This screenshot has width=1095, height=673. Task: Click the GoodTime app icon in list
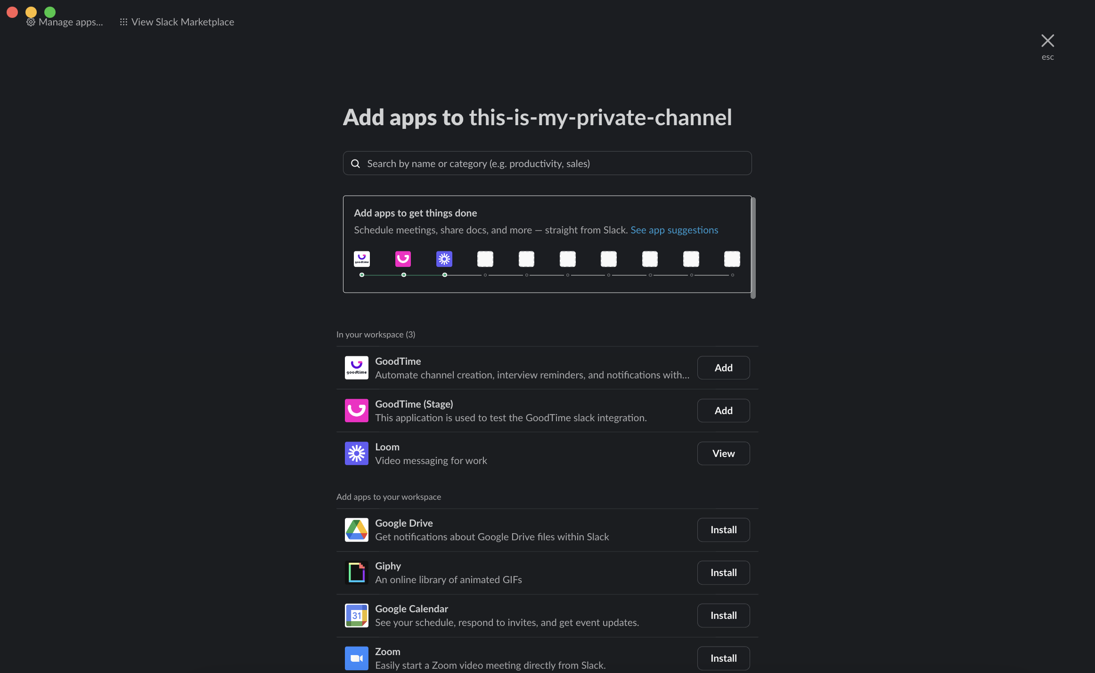(356, 368)
